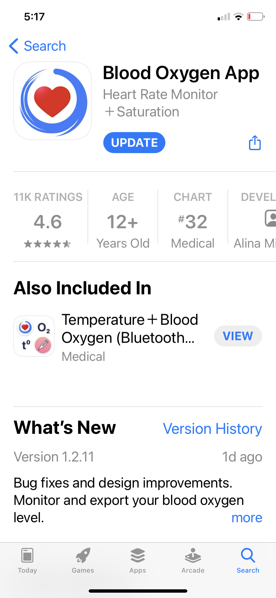Tap the developer profile icon
276x598 pixels.
(x=271, y=218)
